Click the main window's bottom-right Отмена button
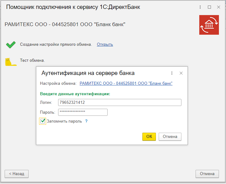This screenshot has width=226, height=184. [207, 174]
